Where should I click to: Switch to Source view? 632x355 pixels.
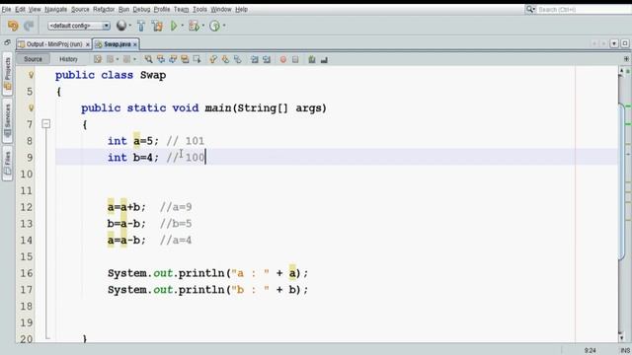tap(33, 59)
